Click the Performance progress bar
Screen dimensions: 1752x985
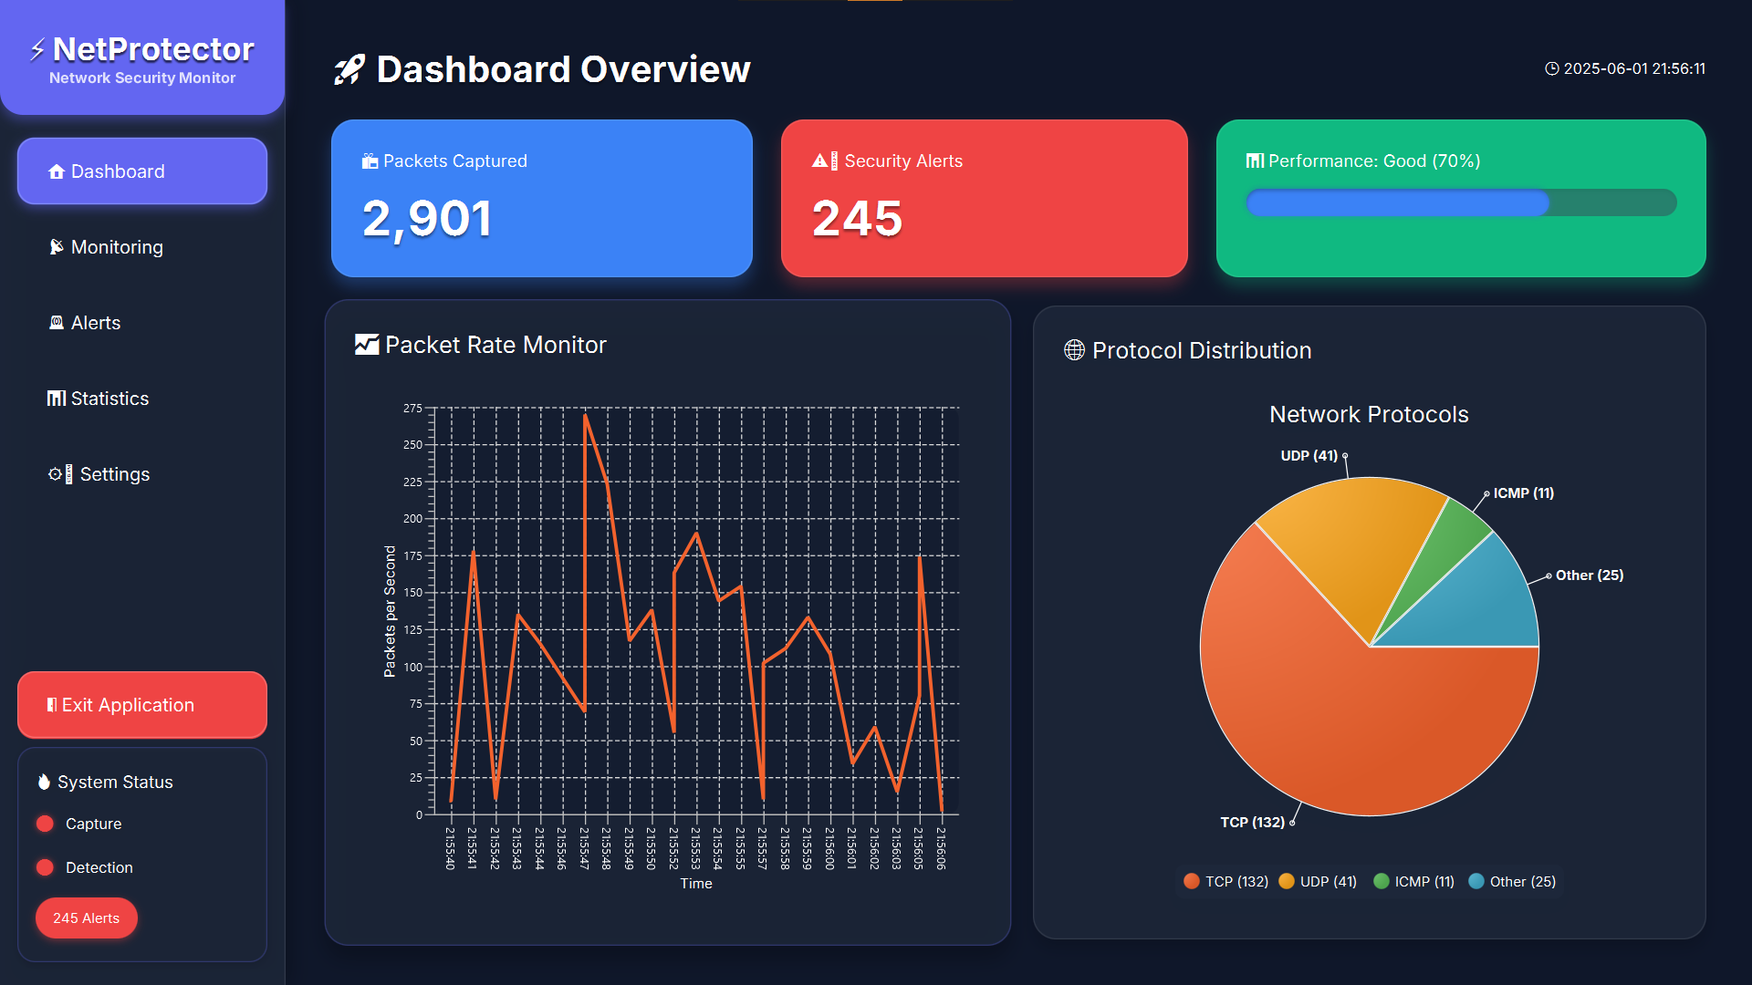pos(1460,202)
